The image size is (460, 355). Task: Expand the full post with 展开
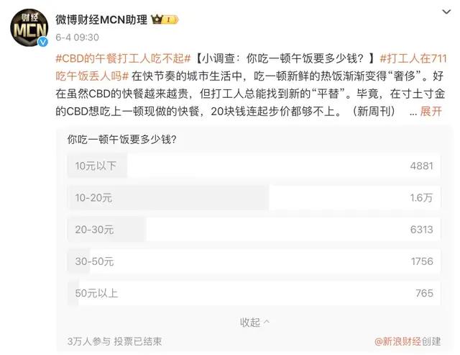click(x=431, y=112)
